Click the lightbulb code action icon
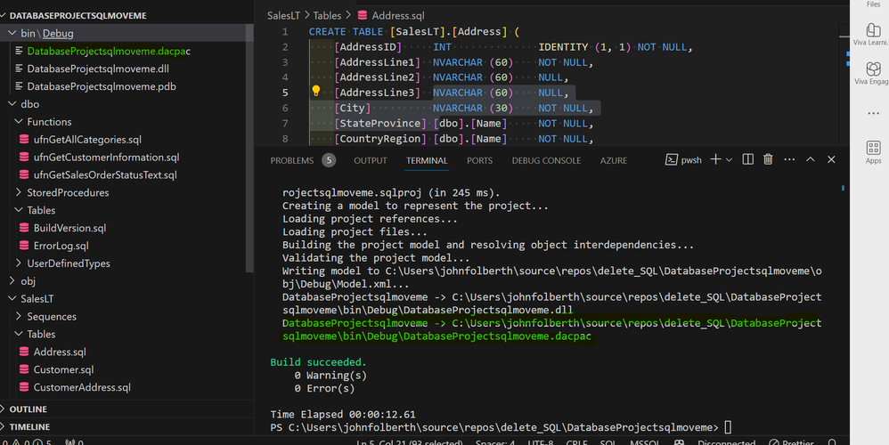Viewport: 889px width, 445px height. pos(315,92)
